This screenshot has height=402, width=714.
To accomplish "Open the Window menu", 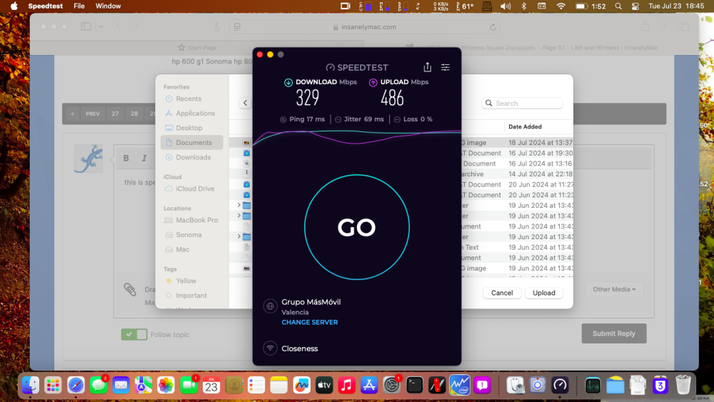I will coord(108,6).
